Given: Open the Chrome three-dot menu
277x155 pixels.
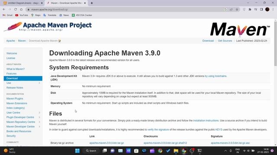Looking at the screenshot, I should point(273,9).
